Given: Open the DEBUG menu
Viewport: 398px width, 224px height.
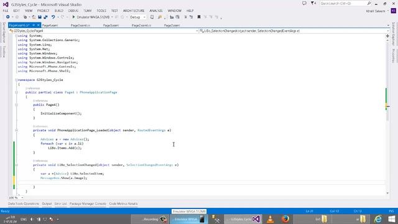Looking at the screenshot, I should (x=73, y=11).
